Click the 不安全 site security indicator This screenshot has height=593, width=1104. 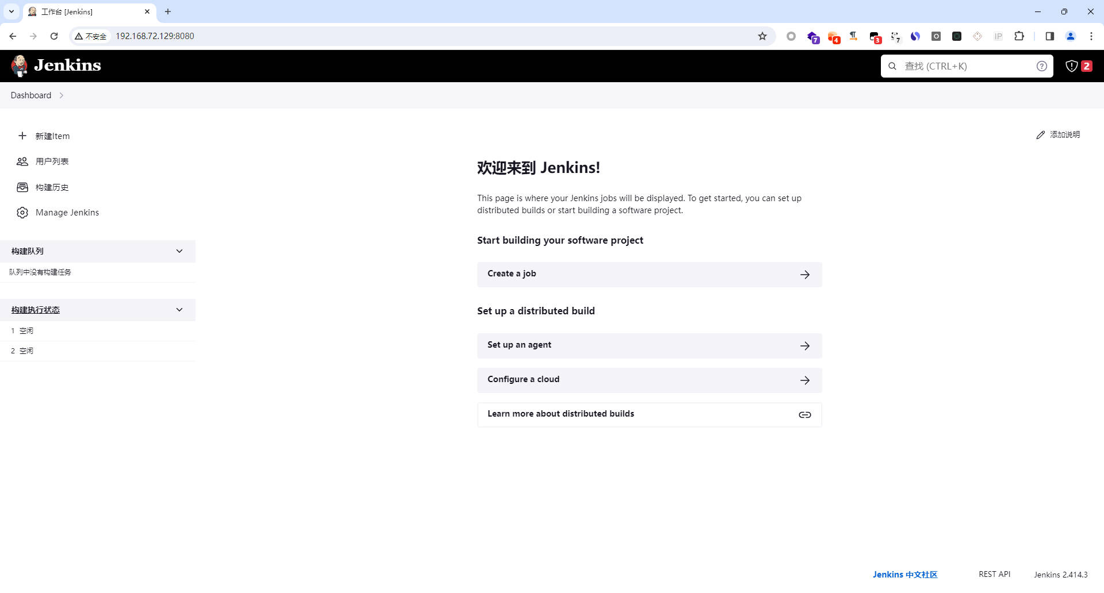[91, 36]
